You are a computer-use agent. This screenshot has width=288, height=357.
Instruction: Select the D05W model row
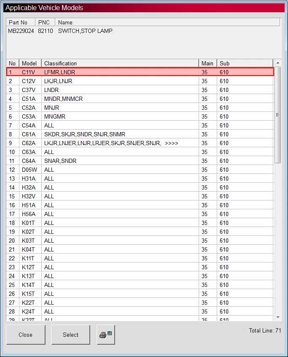pos(140,170)
